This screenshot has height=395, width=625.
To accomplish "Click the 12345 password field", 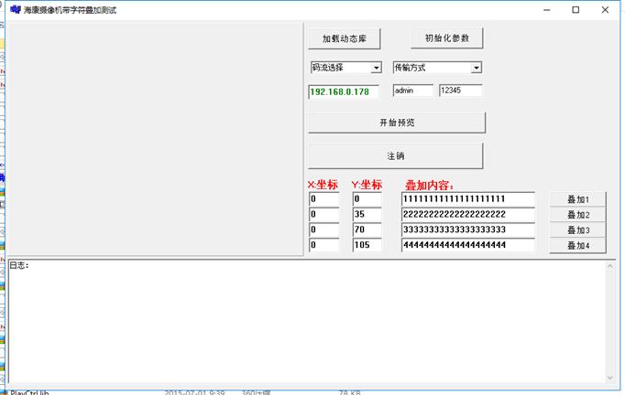I will (460, 91).
